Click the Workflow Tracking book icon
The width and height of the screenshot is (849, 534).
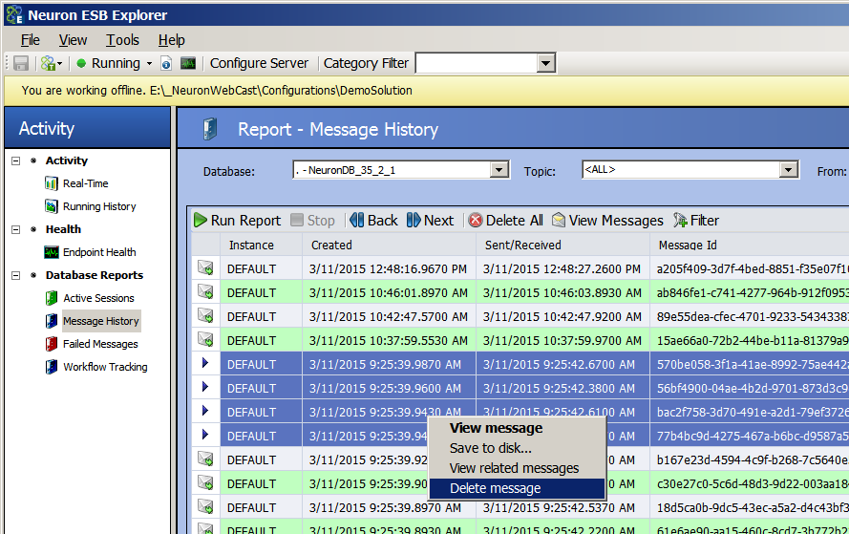pyautogui.click(x=52, y=367)
